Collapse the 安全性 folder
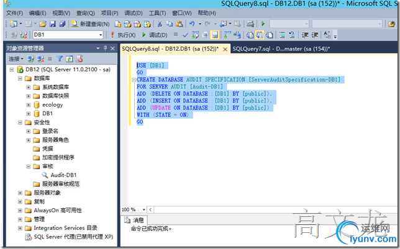This screenshot has width=400, height=249. [20, 123]
